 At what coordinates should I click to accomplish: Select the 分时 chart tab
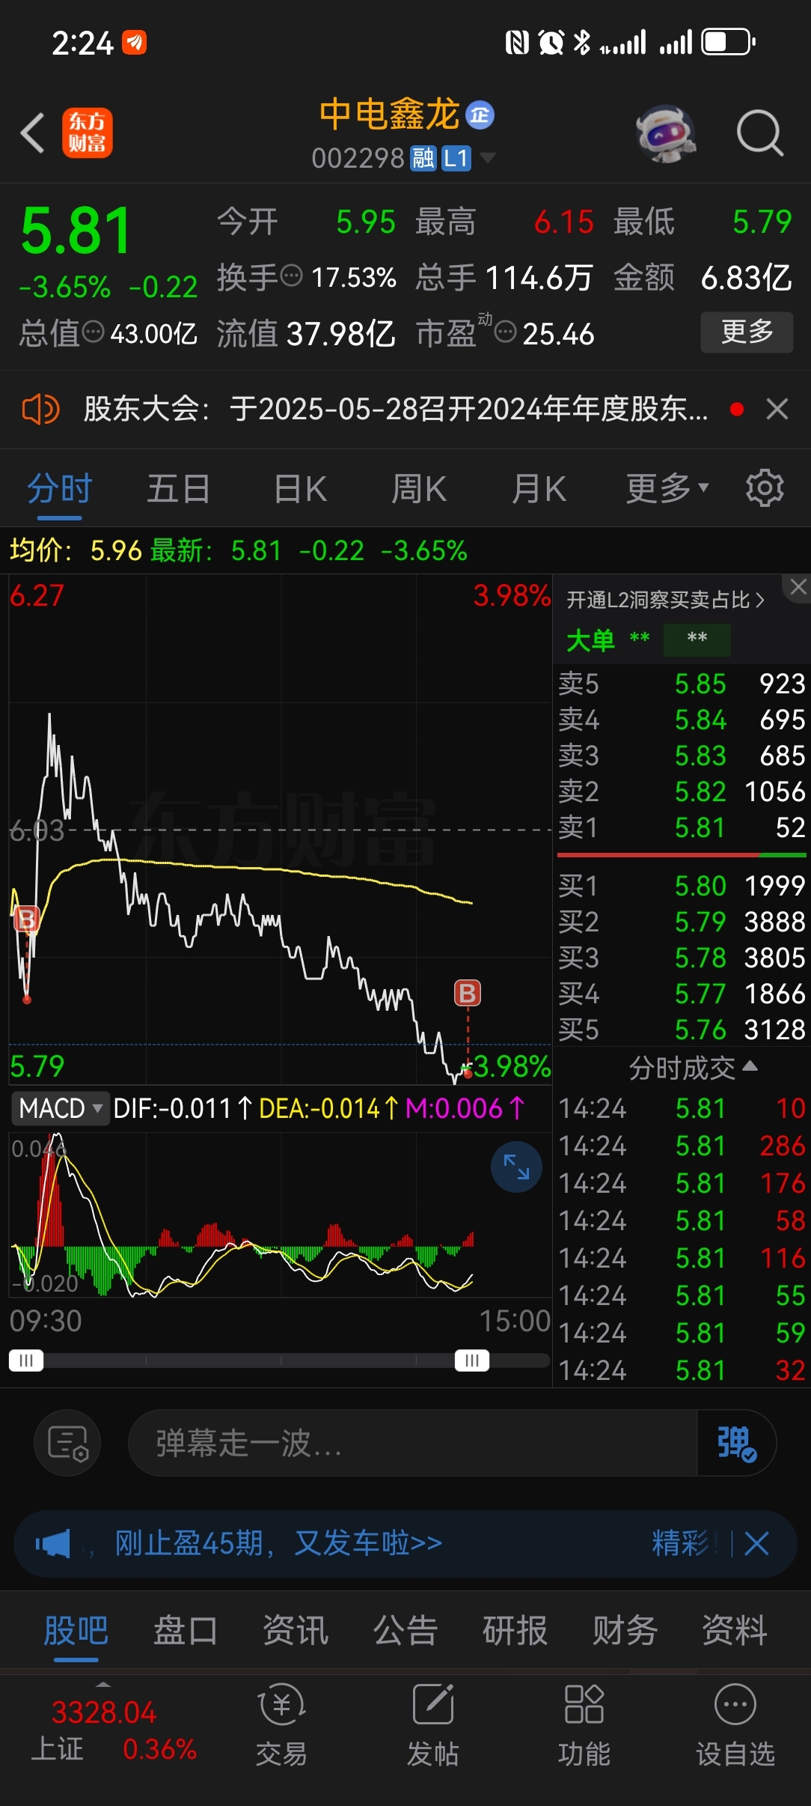[59, 489]
